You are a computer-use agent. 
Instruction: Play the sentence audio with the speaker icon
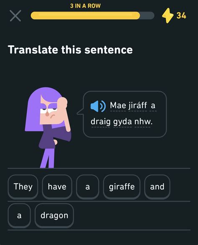98,106
